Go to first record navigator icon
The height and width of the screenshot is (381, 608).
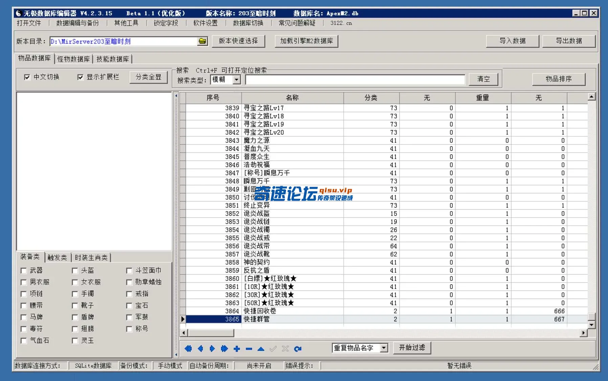[x=188, y=349]
